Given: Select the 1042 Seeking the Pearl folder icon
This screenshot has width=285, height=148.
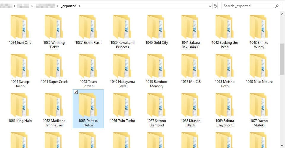Looking at the screenshot, I should click(x=225, y=27).
